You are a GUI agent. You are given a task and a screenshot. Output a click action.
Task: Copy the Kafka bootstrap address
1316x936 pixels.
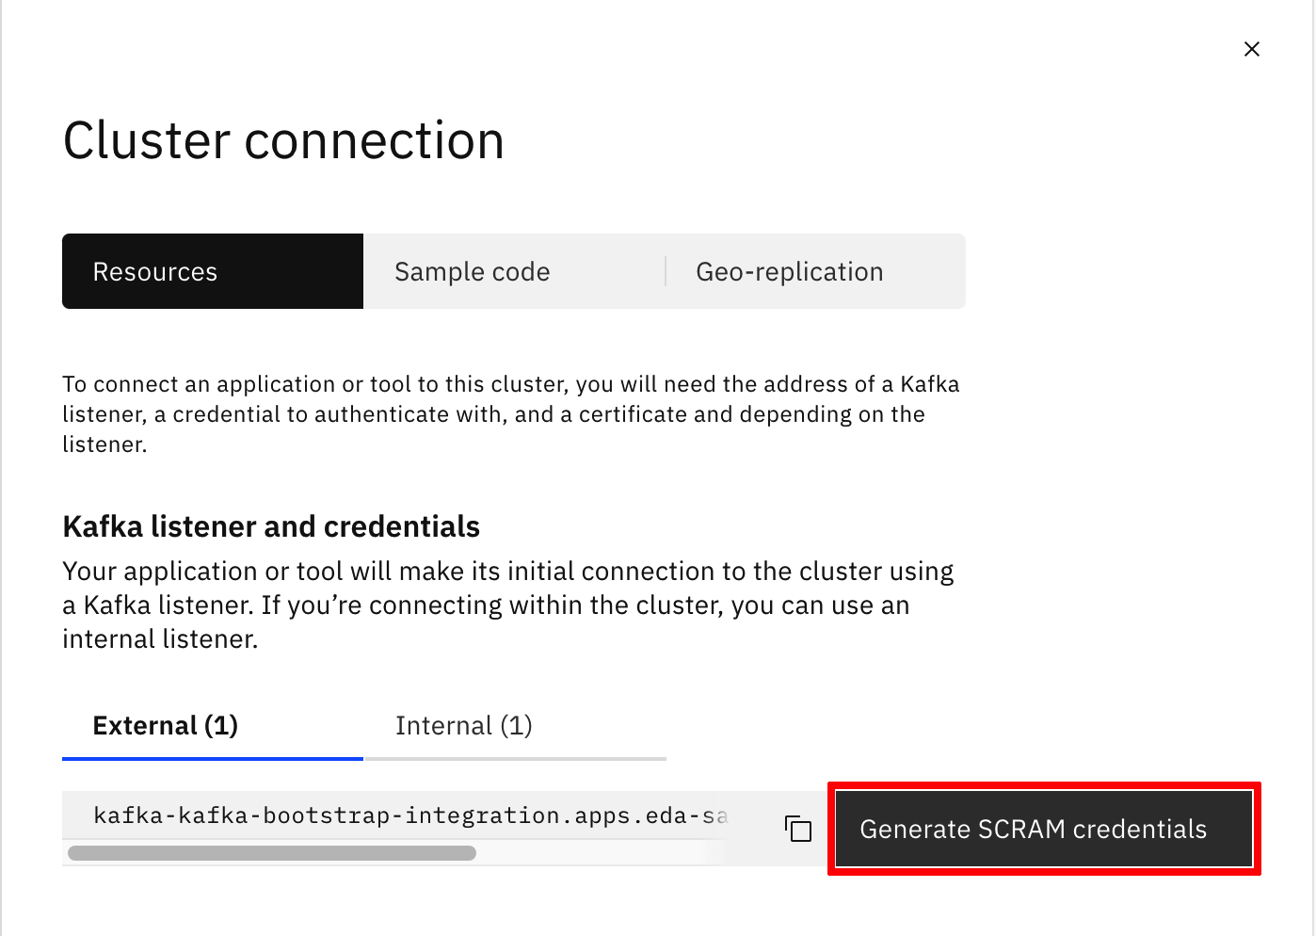[798, 829]
